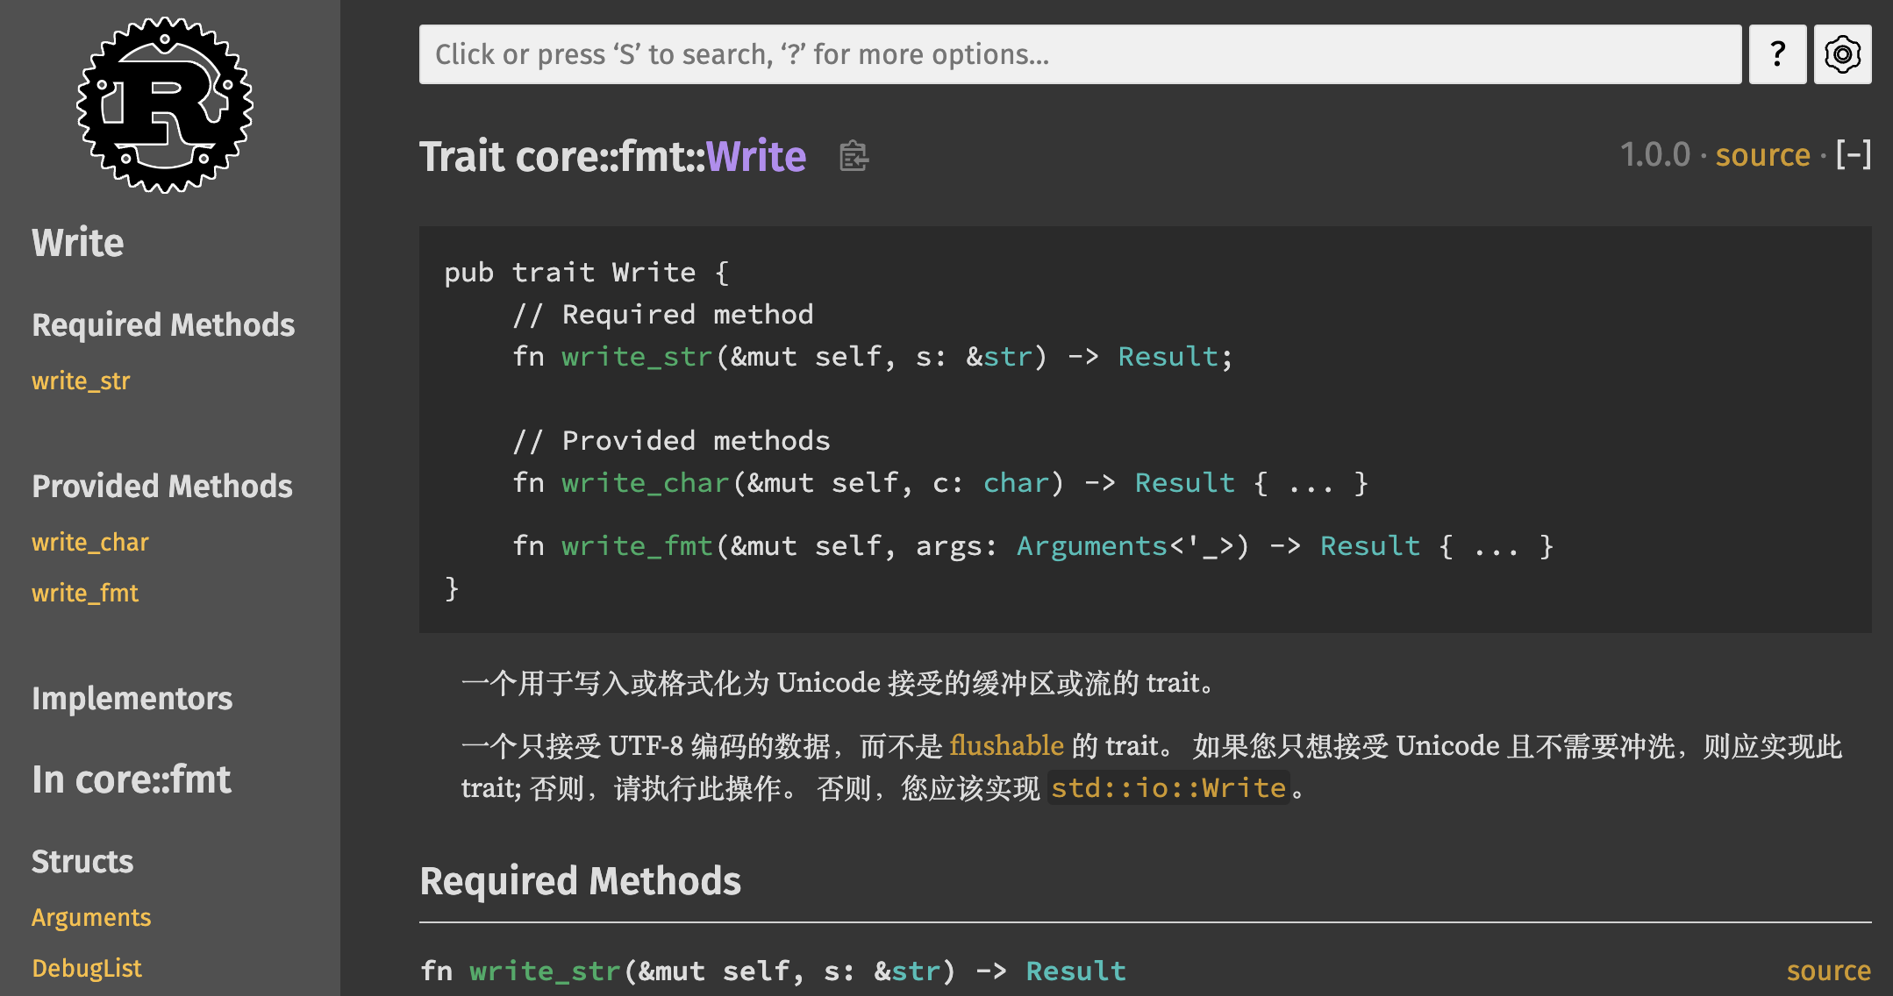Copy the item path with the clipboard icon

tap(854, 156)
